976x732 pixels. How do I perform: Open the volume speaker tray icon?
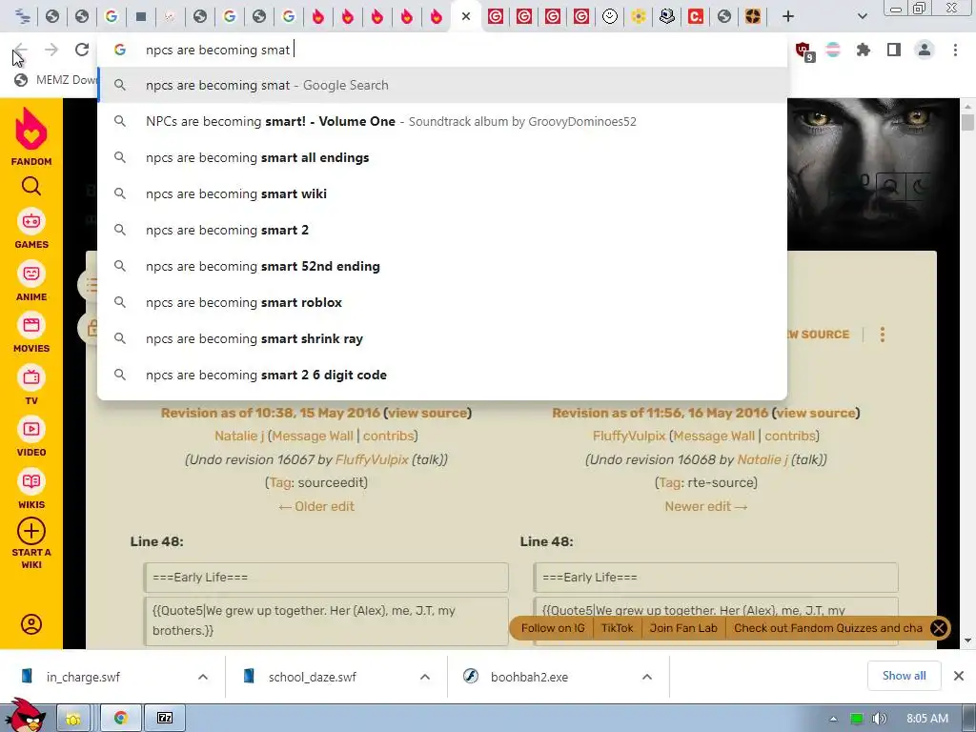(x=879, y=719)
